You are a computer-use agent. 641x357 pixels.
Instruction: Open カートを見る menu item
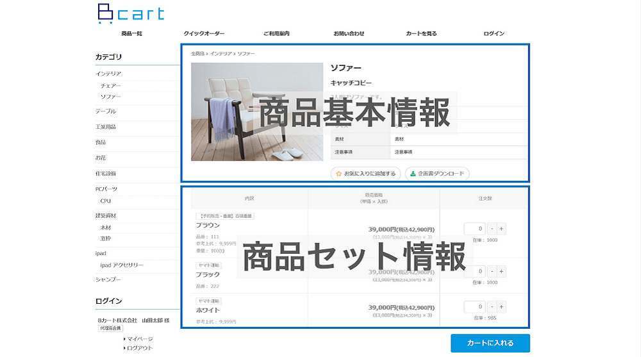coord(421,33)
